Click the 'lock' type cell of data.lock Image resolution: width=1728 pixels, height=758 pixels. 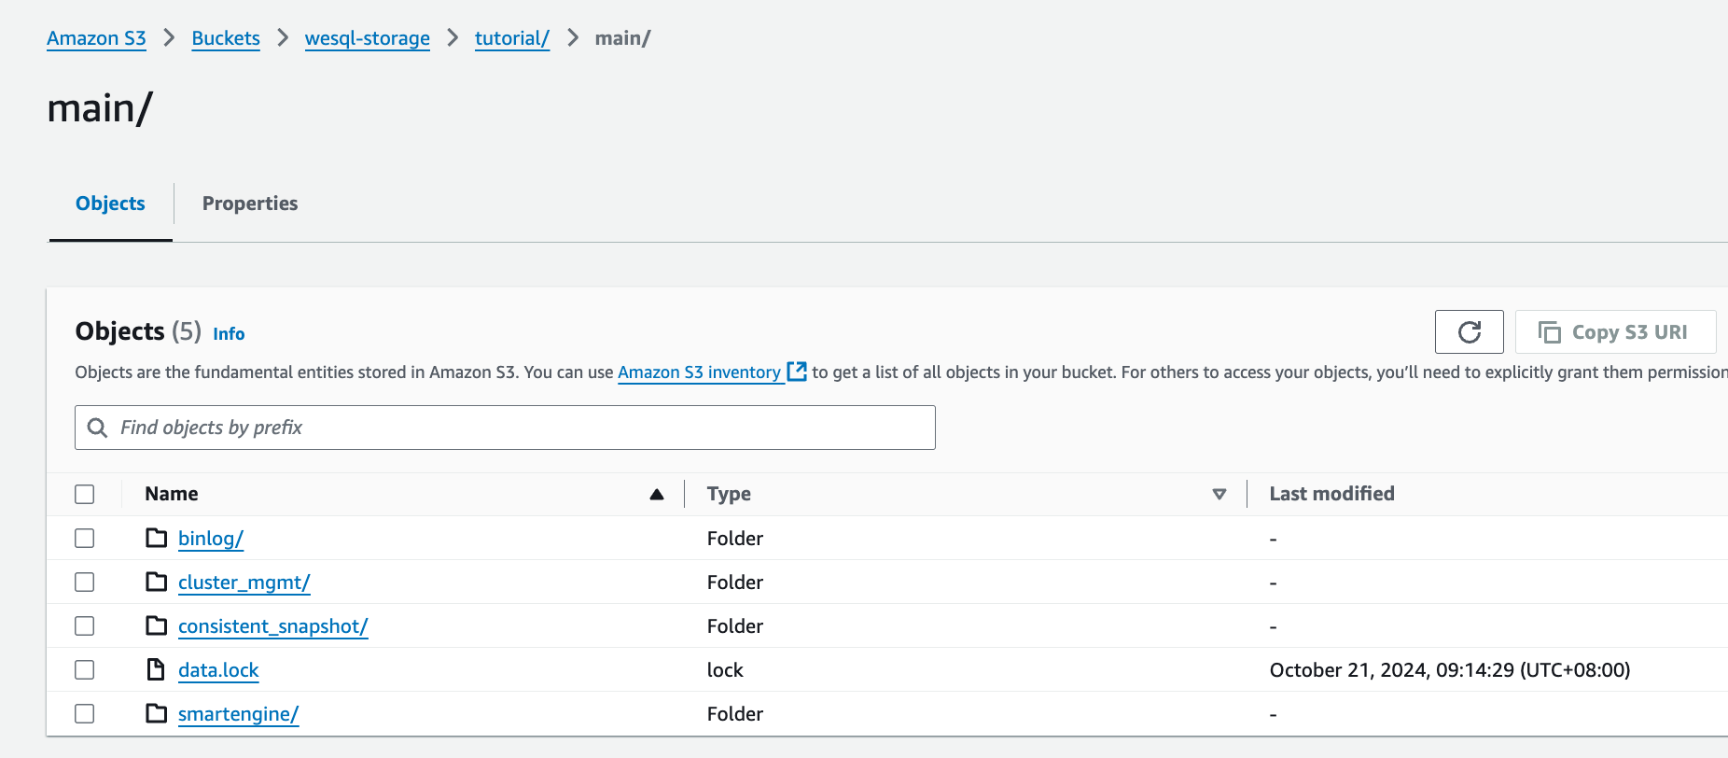[725, 670]
